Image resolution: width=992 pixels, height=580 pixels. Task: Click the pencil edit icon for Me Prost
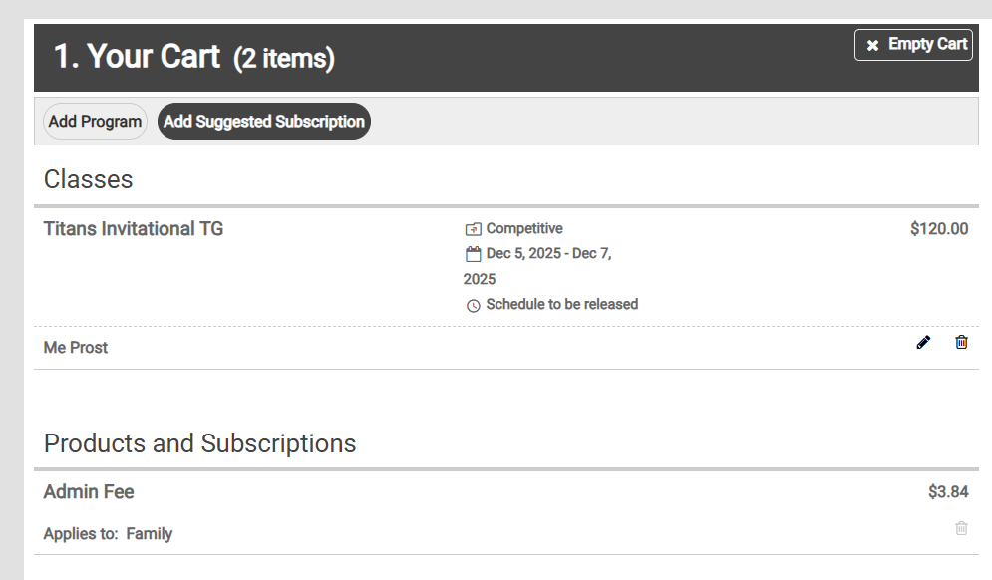[923, 343]
